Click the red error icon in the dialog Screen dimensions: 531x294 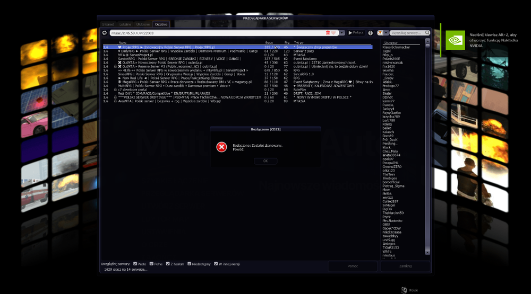[x=221, y=147]
